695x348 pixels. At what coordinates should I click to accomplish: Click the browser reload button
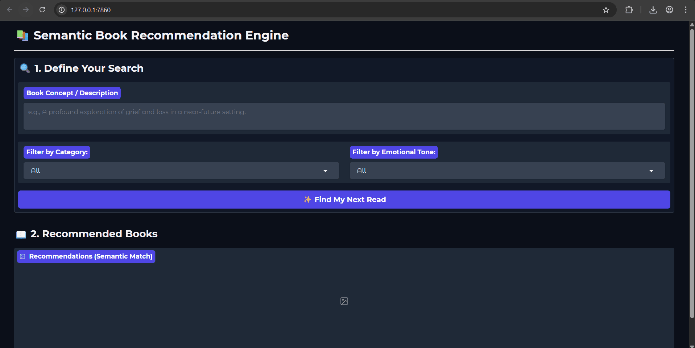(42, 10)
